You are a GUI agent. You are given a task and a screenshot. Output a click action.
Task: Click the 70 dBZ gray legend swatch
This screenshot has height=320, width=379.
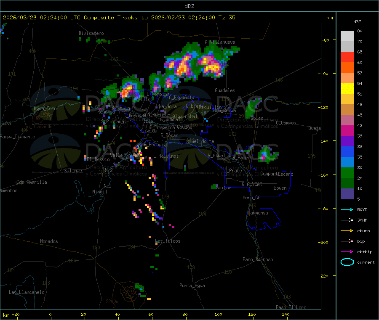click(x=347, y=46)
